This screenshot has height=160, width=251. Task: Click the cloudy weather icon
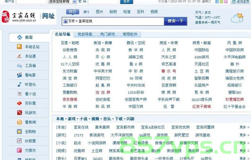(x=237, y=18)
